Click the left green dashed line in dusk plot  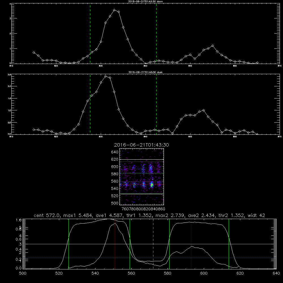[90, 104]
